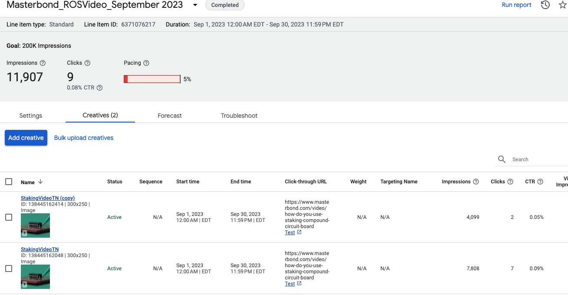This screenshot has height=295, width=568.
Task: Click the CTR help icon near 0.08%
Action: [99, 88]
